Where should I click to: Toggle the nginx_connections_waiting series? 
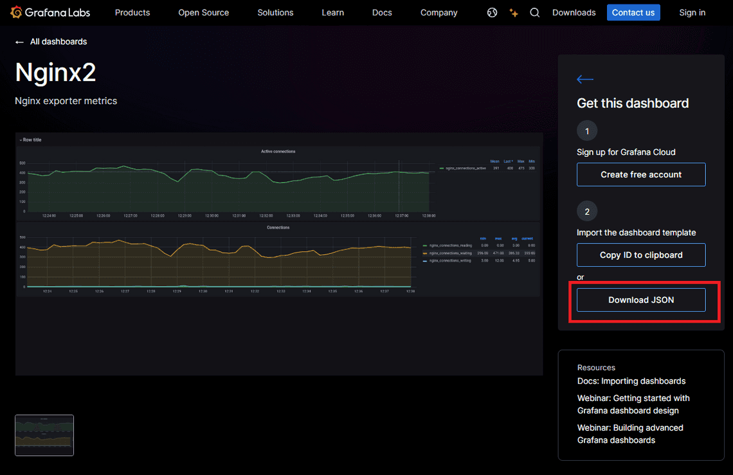click(x=451, y=253)
